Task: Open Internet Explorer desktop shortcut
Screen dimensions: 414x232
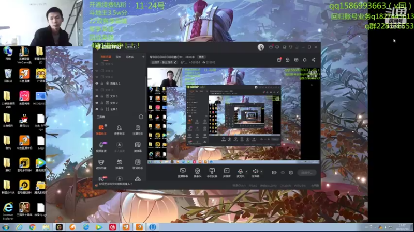Action: pyautogui.click(x=8, y=211)
